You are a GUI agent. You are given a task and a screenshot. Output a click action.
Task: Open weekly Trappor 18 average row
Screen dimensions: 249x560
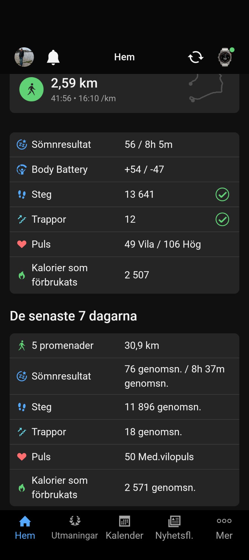tap(124, 432)
